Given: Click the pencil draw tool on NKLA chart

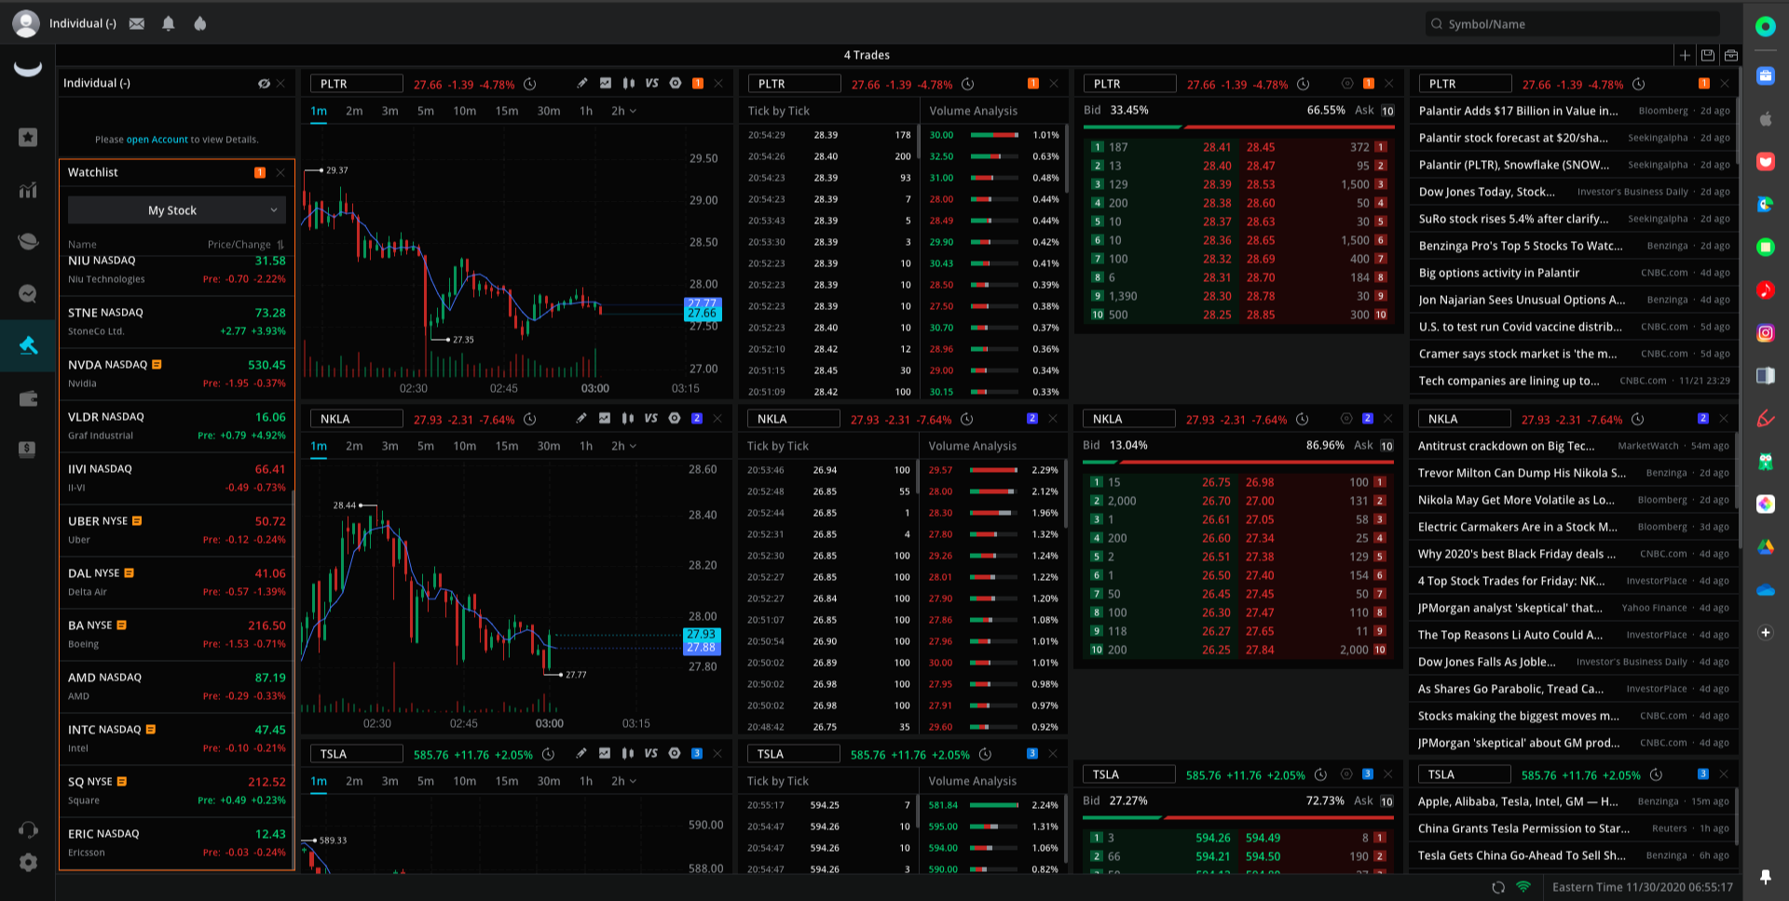Looking at the screenshot, I should [581, 418].
